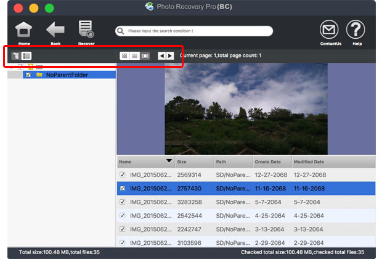The width and height of the screenshot is (382, 259).
Task: Show files as thumbnail grid
Action: (124, 56)
